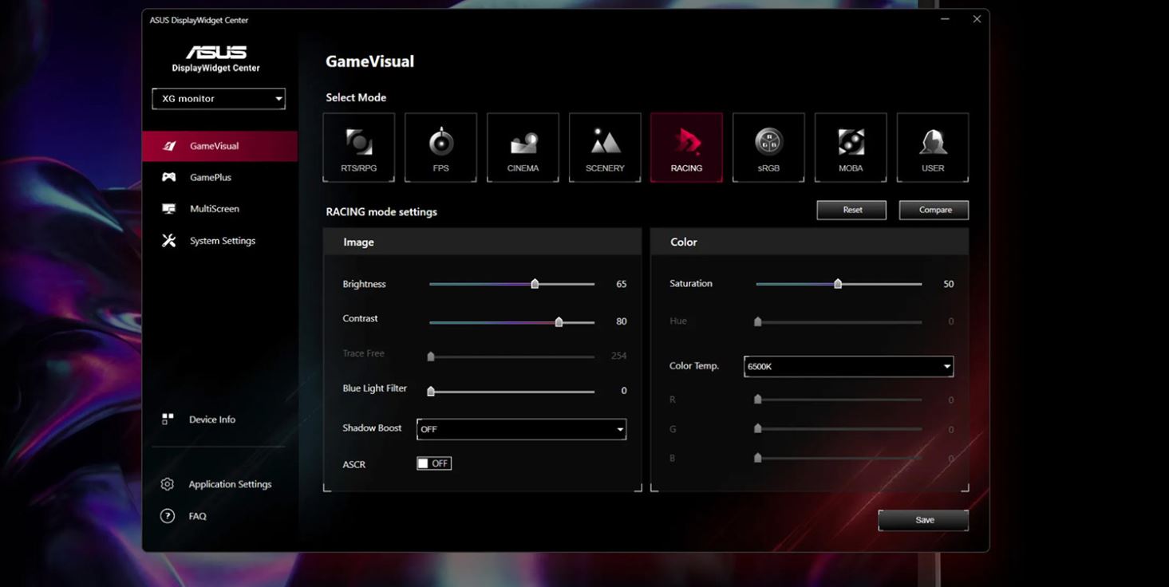Open the Shadow Boost dropdown
Screen dimensions: 1169x587
[x=521, y=429]
